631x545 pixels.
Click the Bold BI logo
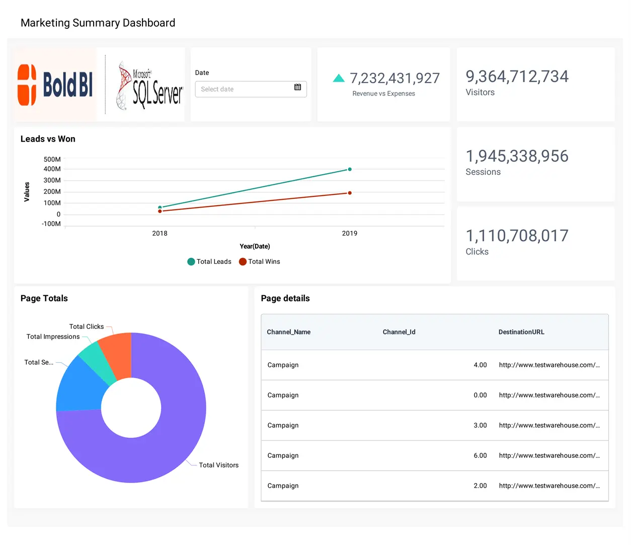(54, 84)
